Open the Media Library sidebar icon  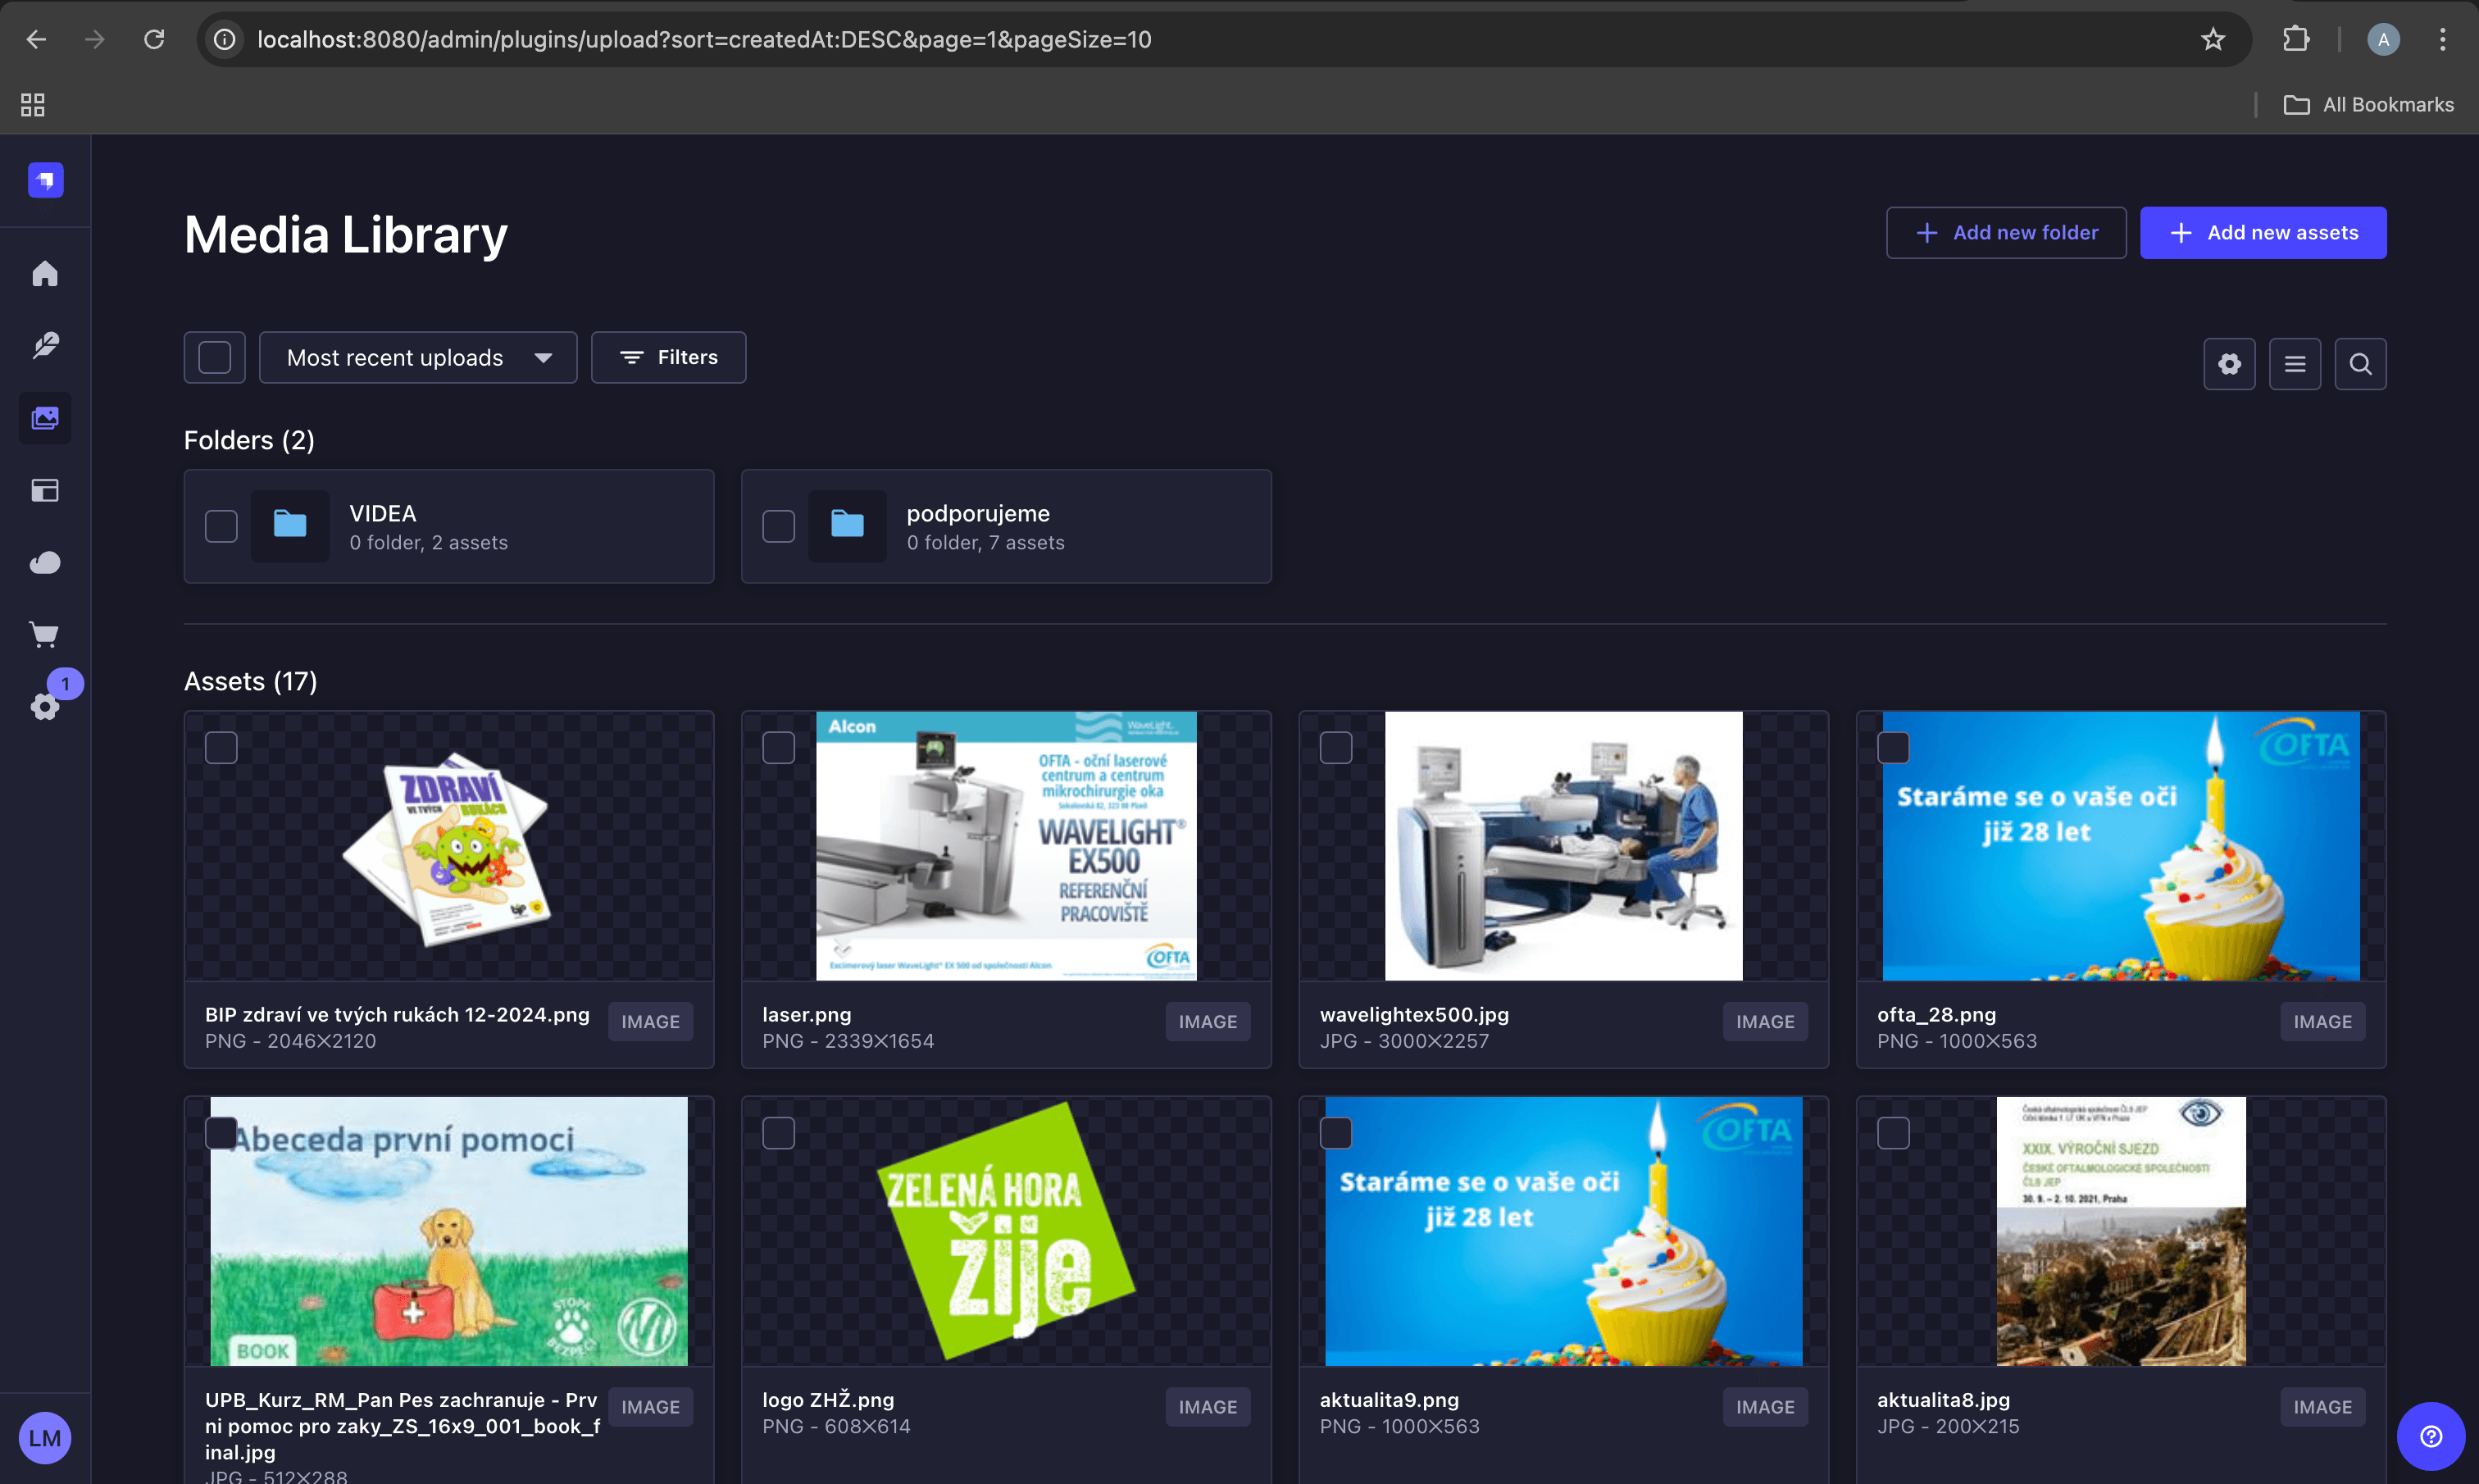[45, 418]
